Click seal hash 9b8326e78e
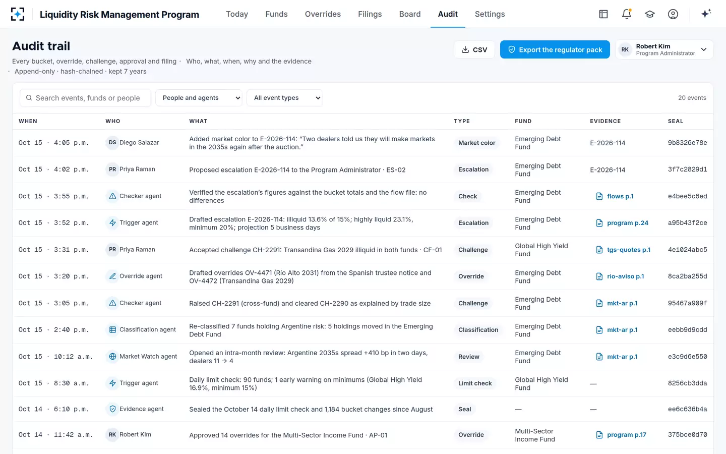Image resolution: width=726 pixels, height=454 pixels. click(687, 143)
